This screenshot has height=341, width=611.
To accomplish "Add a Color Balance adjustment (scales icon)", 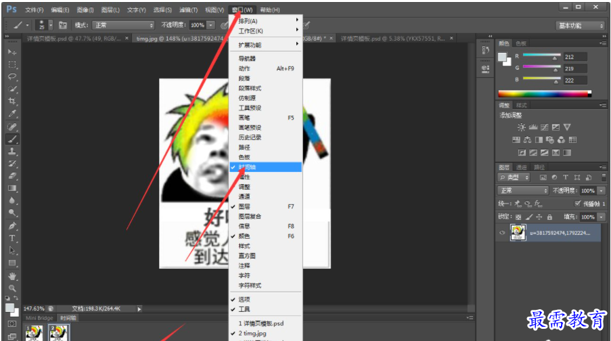I will tap(527, 140).
